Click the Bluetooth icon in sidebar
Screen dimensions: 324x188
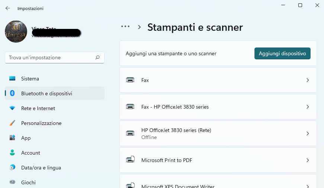tap(12, 93)
